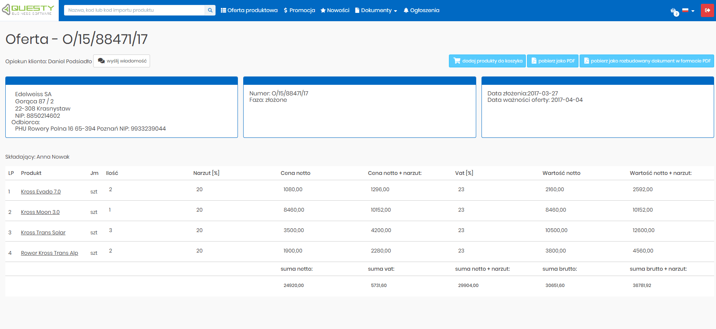
Task: Click dodaj produkty do koszyka button
Action: point(487,61)
